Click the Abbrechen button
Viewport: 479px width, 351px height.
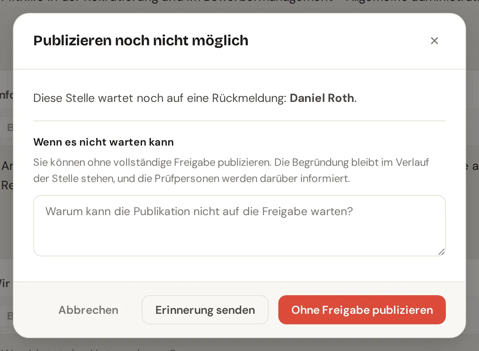(x=88, y=310)
